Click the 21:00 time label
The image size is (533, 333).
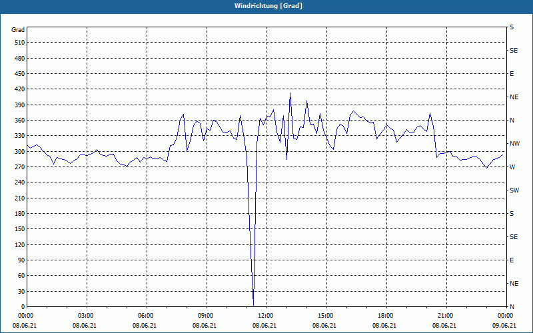pyautogui.click(x=446, y=316)
